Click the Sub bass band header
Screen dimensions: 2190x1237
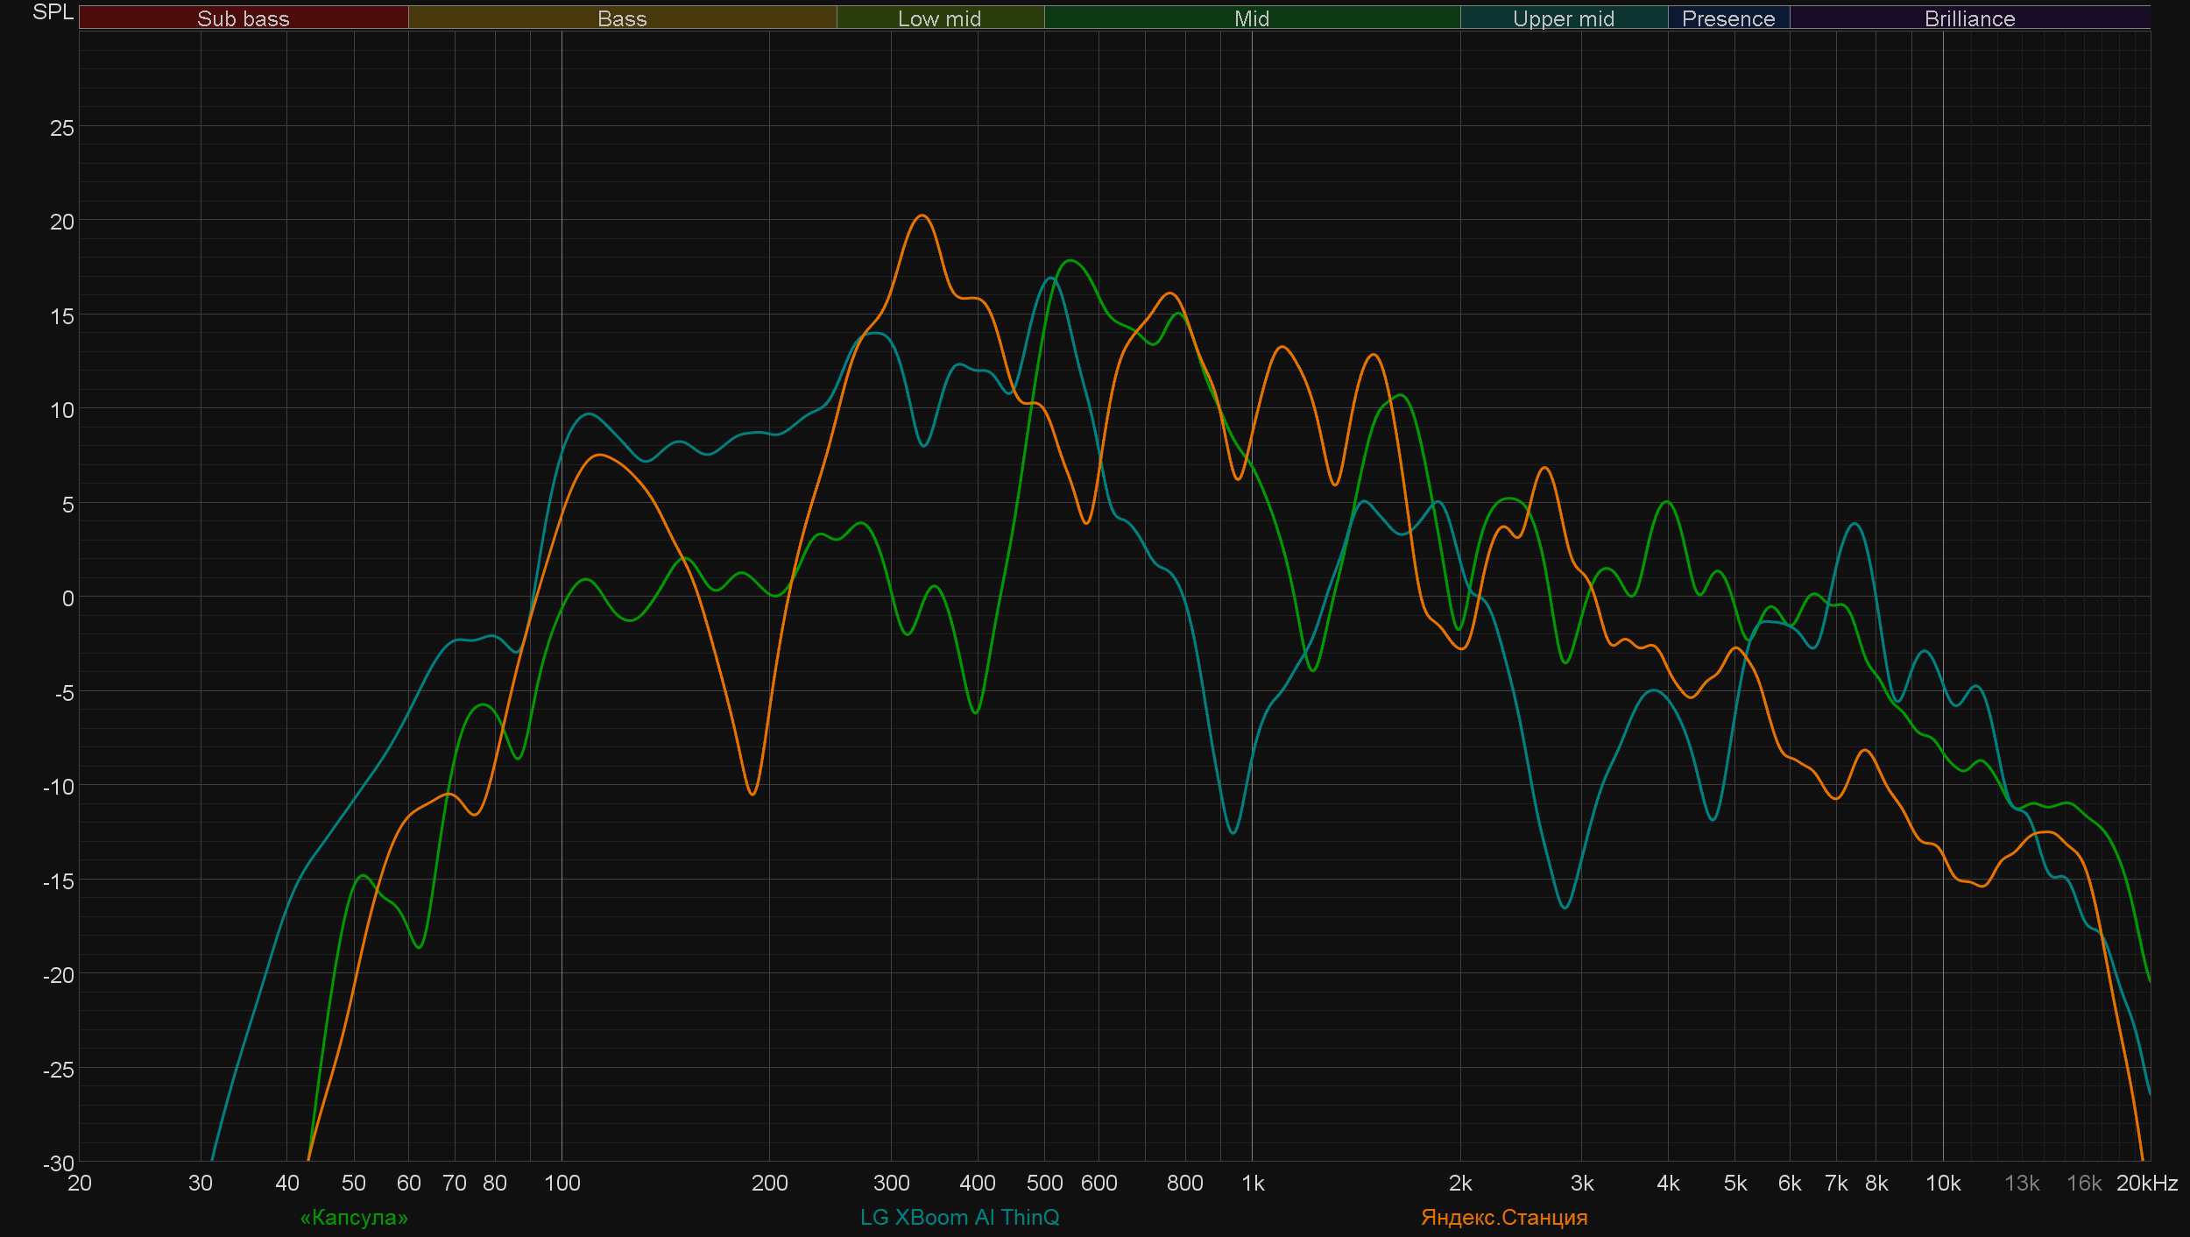click(243, 18)
